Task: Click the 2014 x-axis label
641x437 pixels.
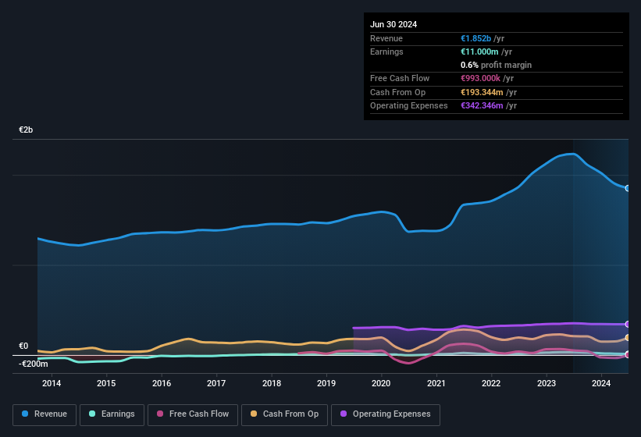Action: (x=52, y=383)
